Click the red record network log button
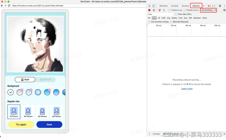Viewport: 226px width, 140px height. pyautogui.click(x=149, y=10)
